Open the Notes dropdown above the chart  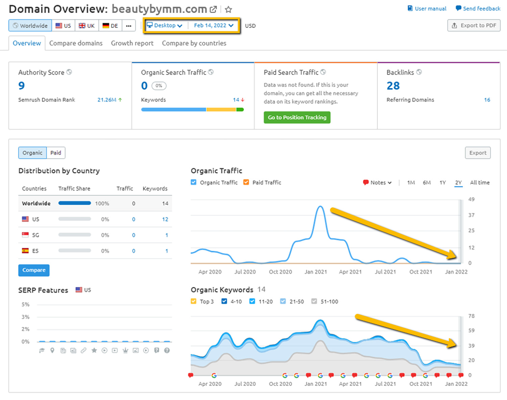[x=377, y=183]
